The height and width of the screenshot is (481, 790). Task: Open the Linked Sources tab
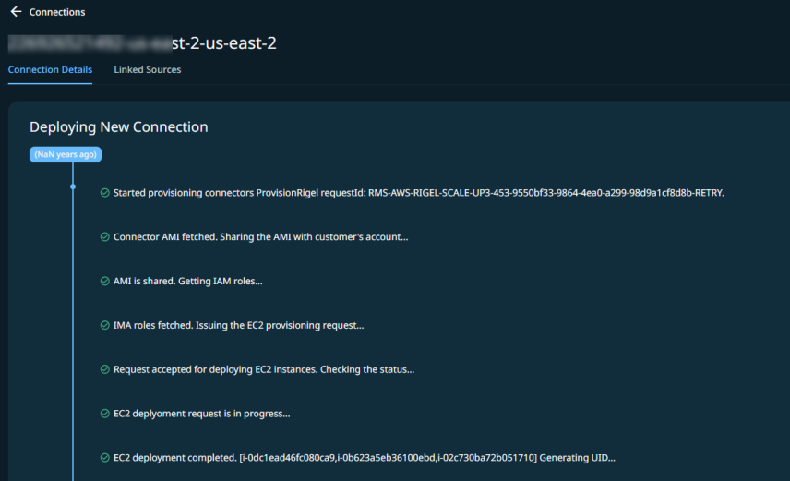click(x=147, y=69)
